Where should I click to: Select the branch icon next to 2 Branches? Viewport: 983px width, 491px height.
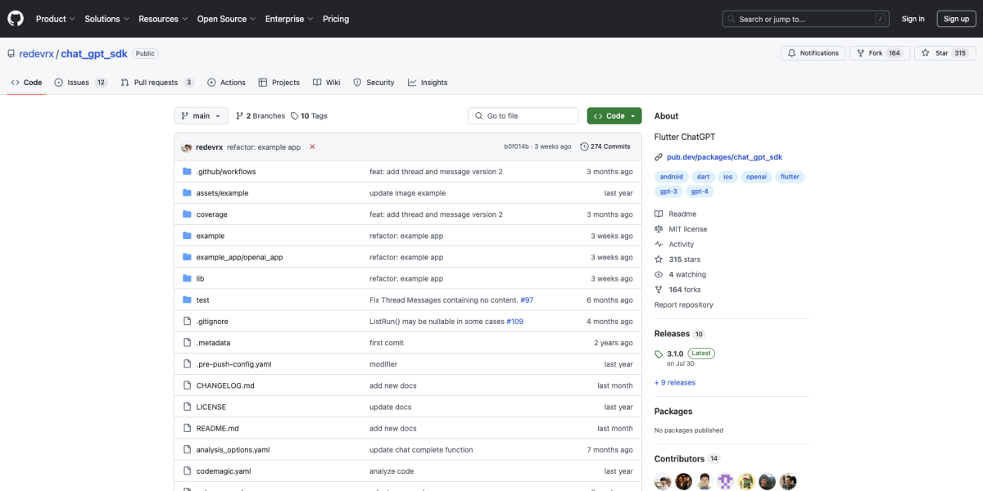242,115
